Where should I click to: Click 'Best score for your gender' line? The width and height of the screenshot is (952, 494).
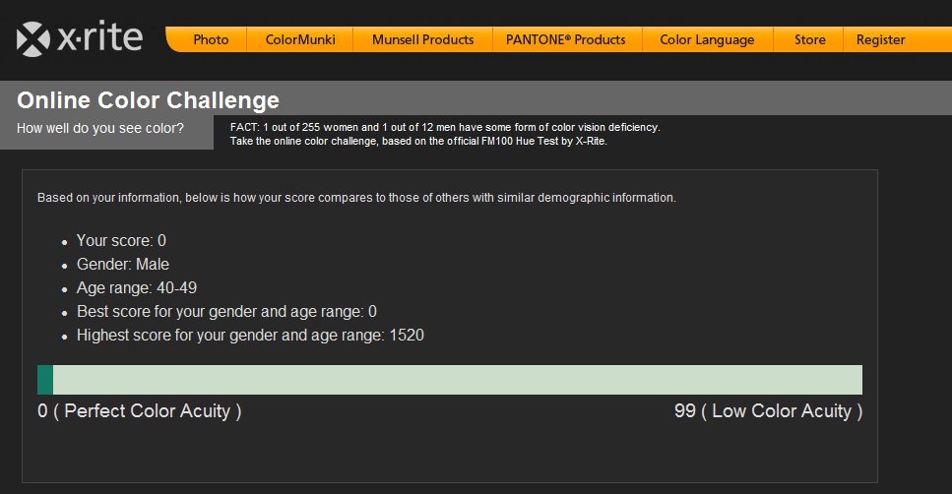(226, 311)
